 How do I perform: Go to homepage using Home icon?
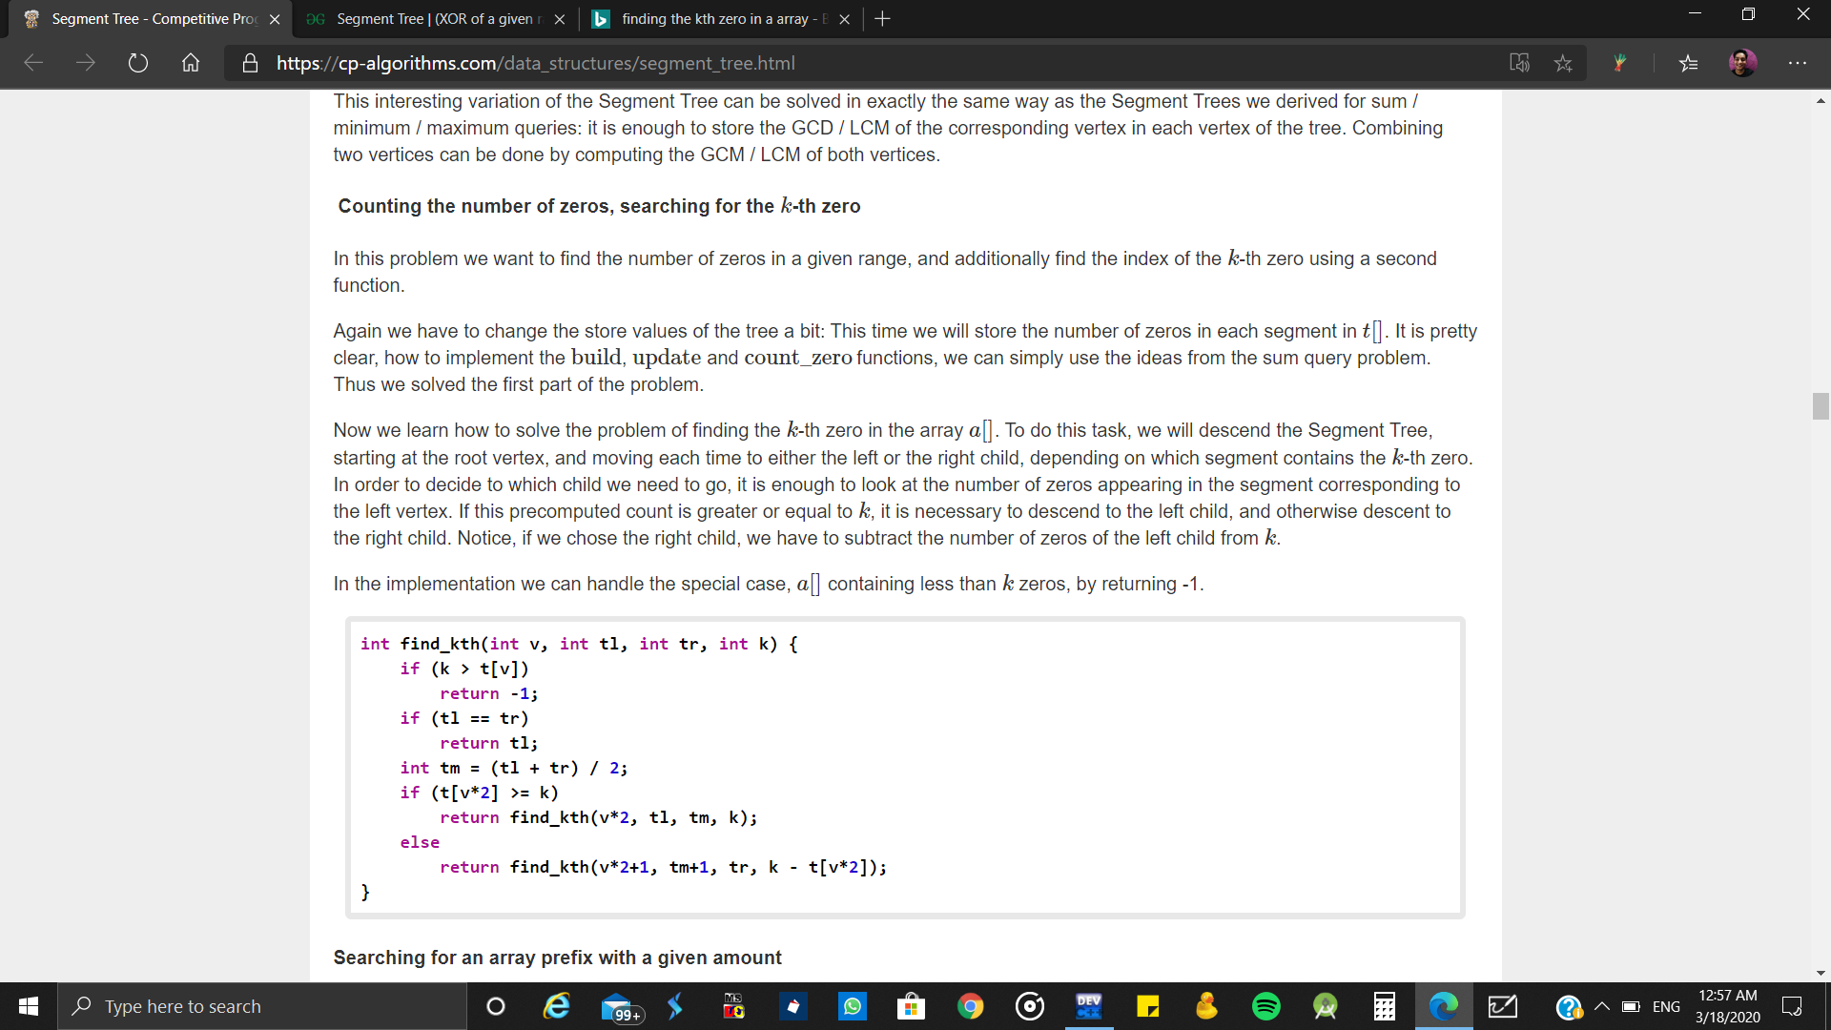(x=190, y=63)
